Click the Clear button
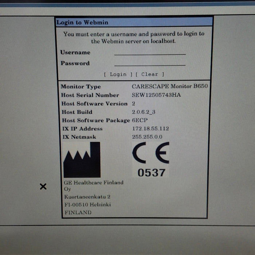 coord(150,74)
